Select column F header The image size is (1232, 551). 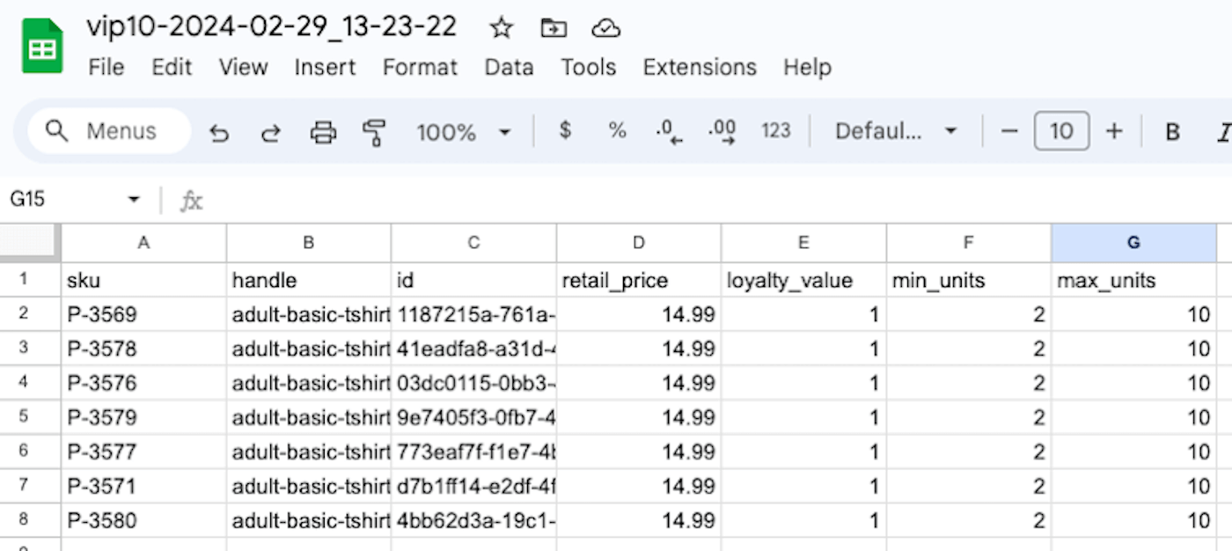tap(969, 243)
